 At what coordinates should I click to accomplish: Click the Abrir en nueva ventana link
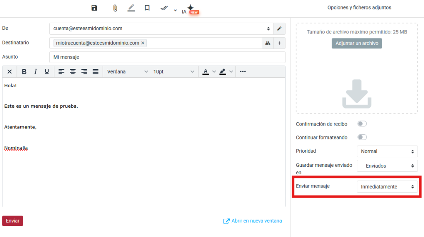tap(253, 221)
